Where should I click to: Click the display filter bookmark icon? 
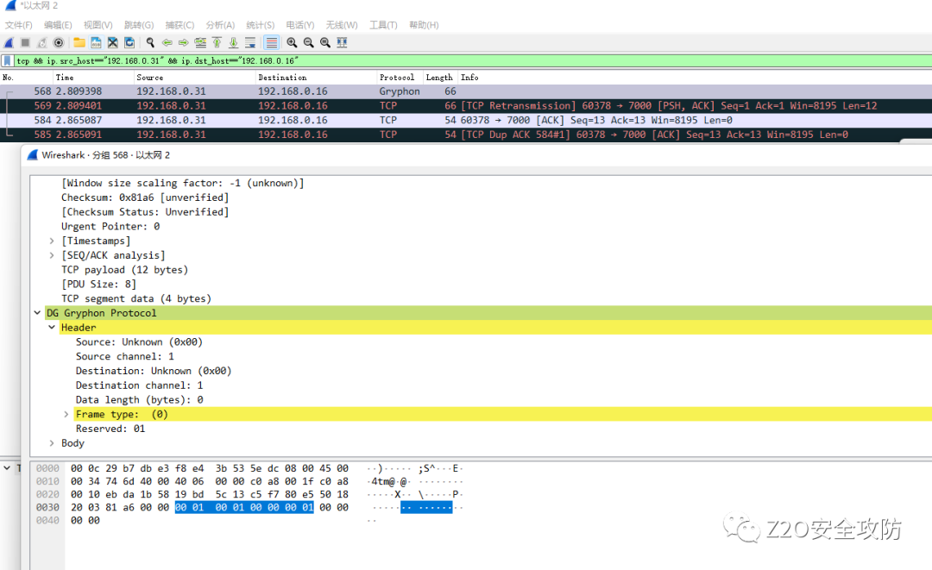click(x=7, y=60)
